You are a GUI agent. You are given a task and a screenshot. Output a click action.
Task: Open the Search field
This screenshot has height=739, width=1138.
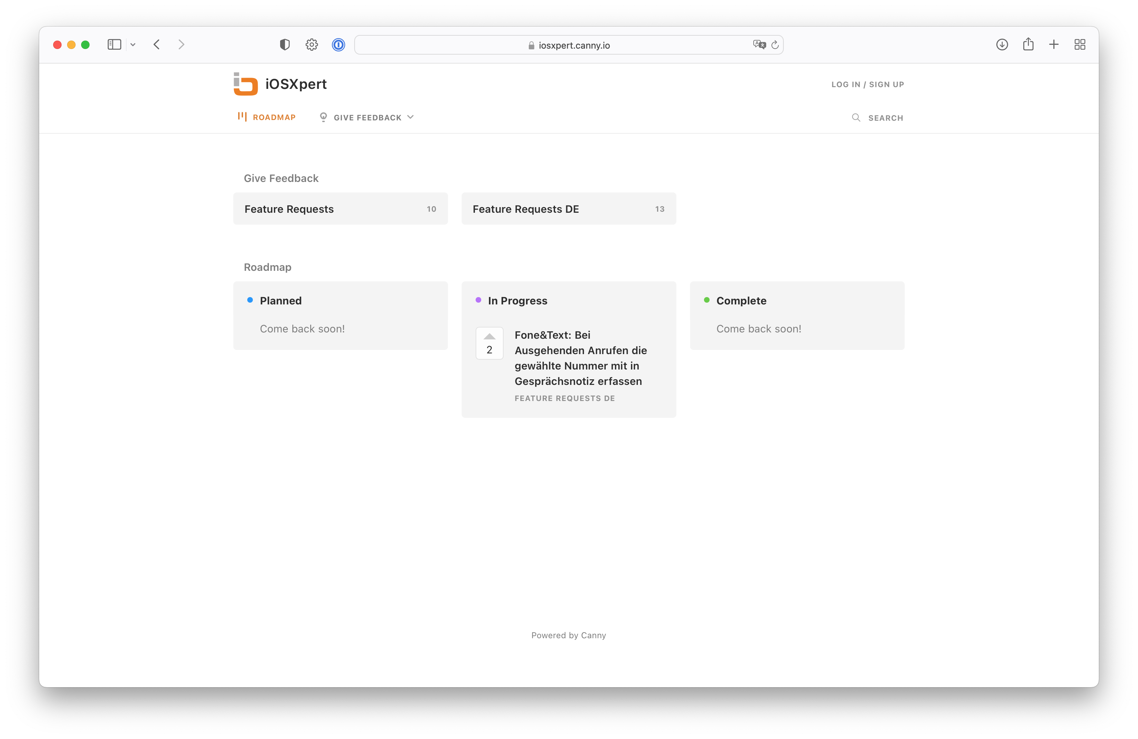pos(878,118)
